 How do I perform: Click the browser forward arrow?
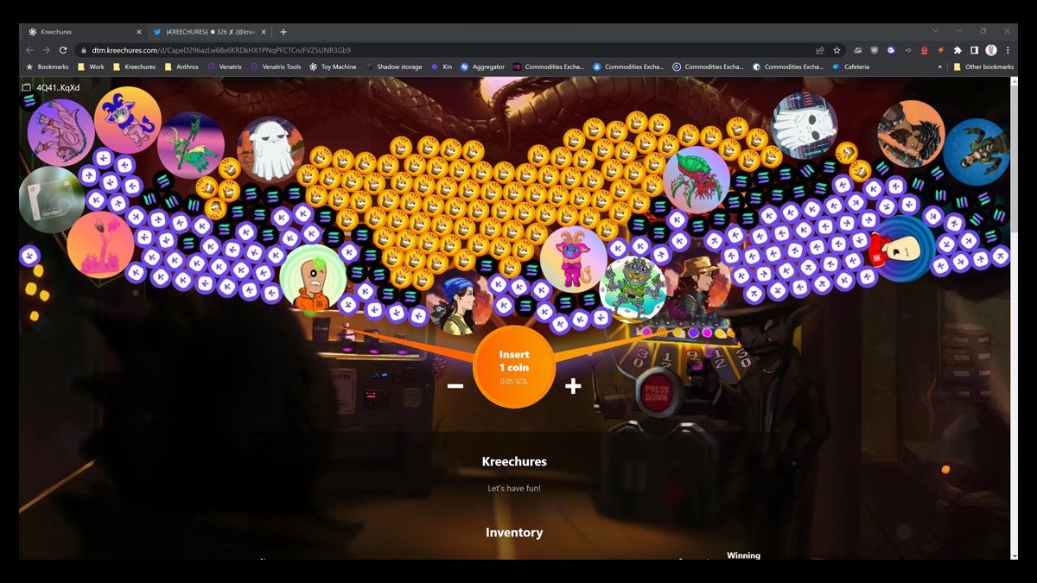click(x=46, y=50)
